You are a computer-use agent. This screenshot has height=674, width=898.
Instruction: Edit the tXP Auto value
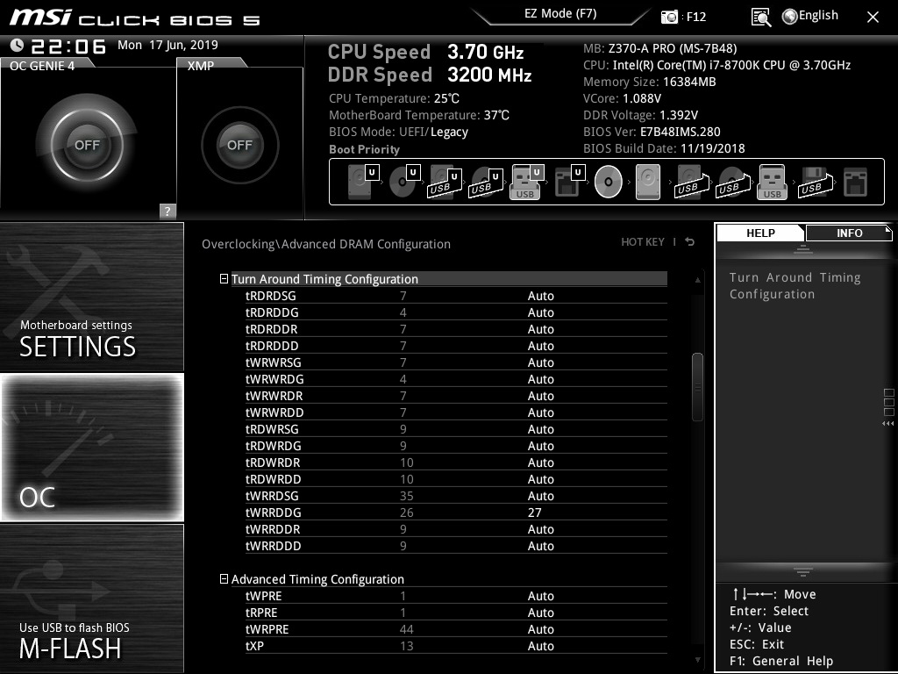point(540,646)
